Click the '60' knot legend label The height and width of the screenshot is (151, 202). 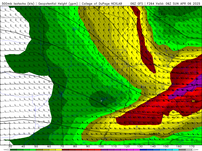click(x=49, y=146)
